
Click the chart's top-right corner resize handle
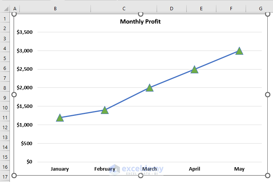click(267, 14)
